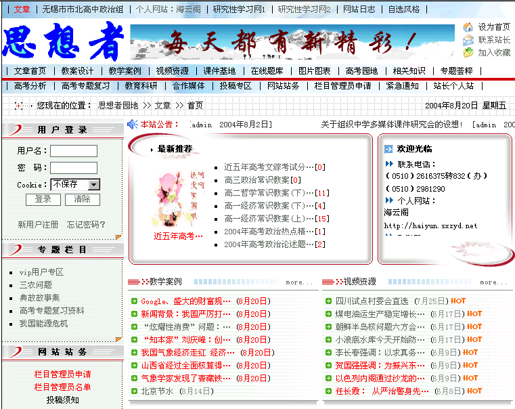
Task: Click the green bullet icon before 北京节水
Action: pos(134,391)
